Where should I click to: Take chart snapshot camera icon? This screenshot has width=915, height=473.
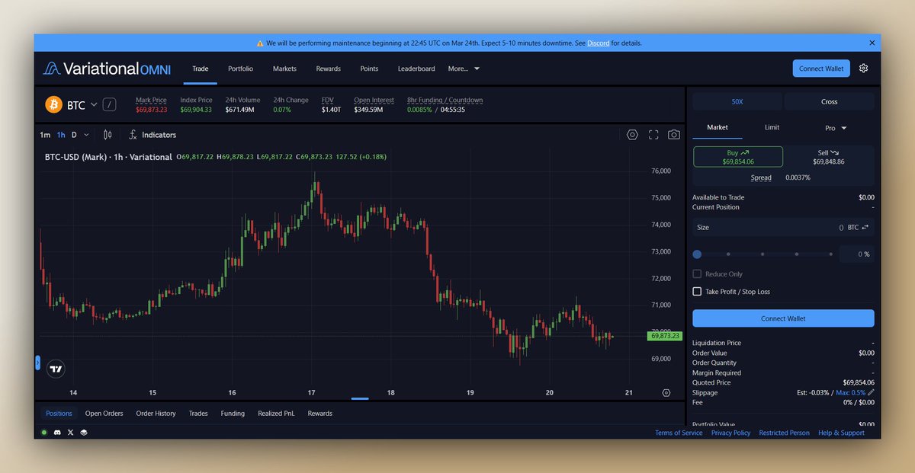click(674, 135)
